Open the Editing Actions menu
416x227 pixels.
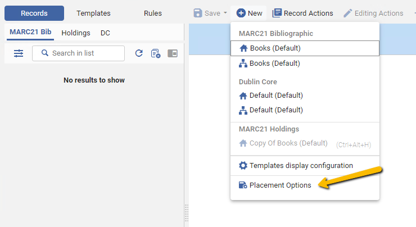tap(373, 13)
